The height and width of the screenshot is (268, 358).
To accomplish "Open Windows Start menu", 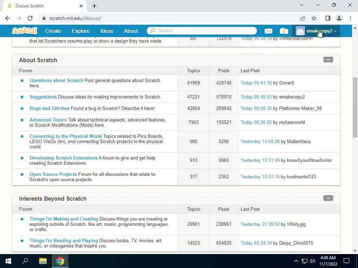I will click(8, 261).
